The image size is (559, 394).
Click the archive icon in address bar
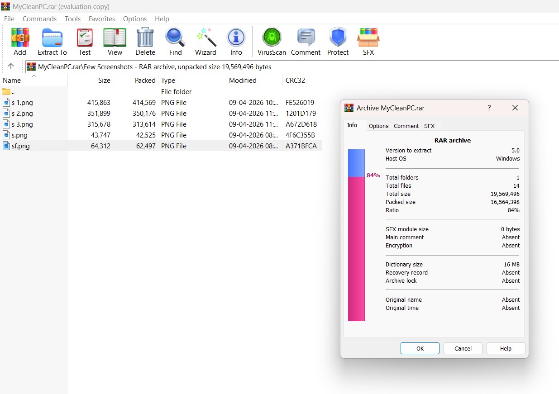(x=31, y=66)
